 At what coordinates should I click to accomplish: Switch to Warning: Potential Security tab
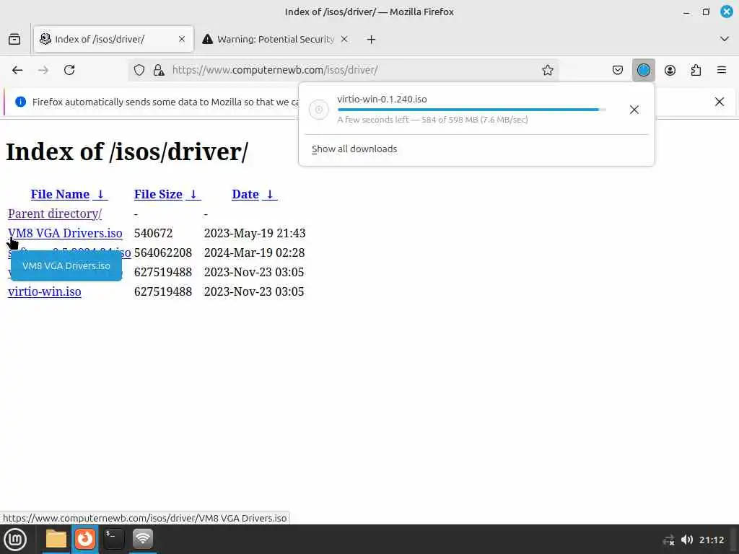[276, 39]
